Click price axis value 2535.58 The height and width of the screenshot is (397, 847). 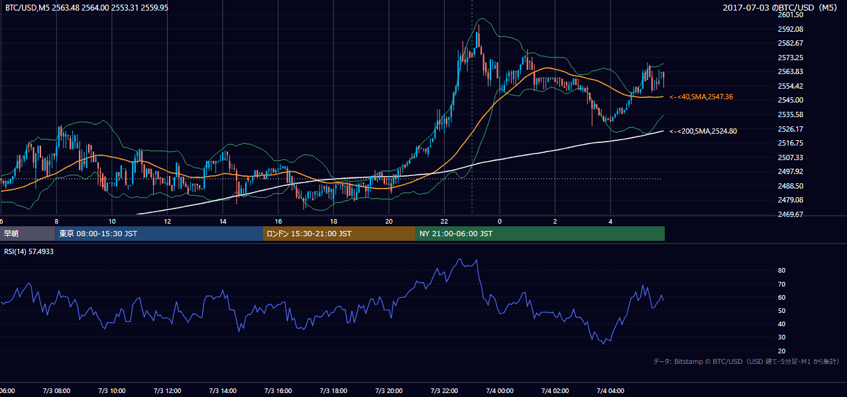tap(790, 114)
